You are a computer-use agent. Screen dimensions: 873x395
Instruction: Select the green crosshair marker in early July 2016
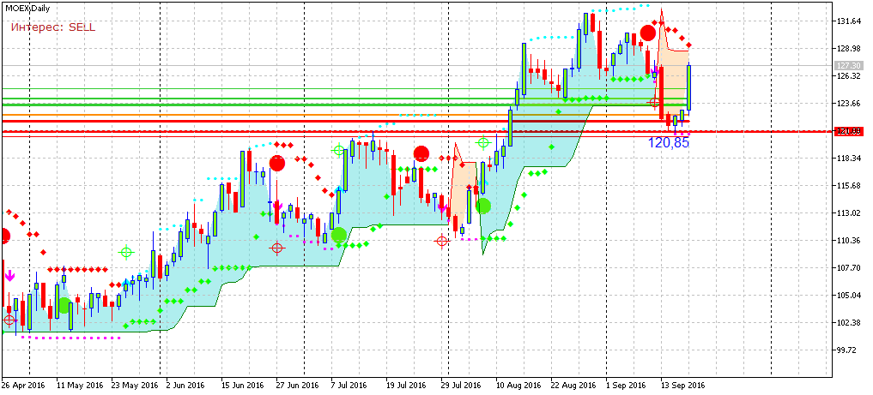point(339,151)
